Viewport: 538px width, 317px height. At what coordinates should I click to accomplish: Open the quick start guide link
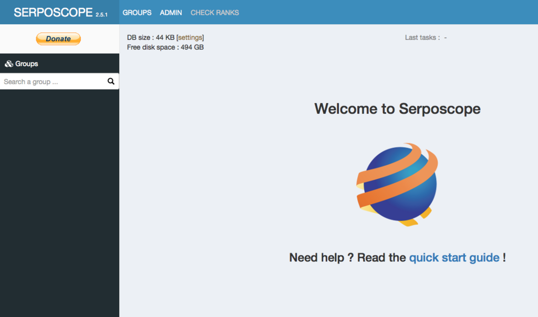pyautogui.click(x=454, y=257)
